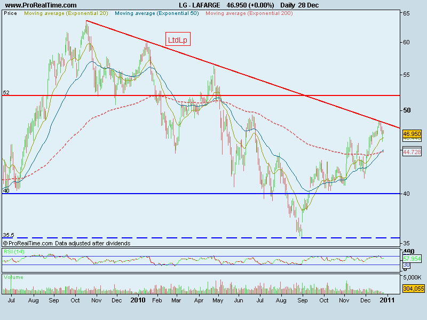427x320 pixels.
Task: Click the 5,000K volume scale label
Action: [412, 277]
